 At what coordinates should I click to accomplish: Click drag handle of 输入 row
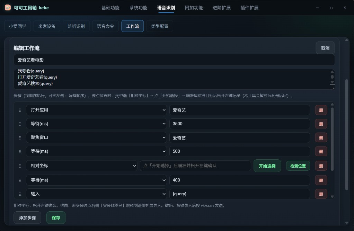click(20, 194)
